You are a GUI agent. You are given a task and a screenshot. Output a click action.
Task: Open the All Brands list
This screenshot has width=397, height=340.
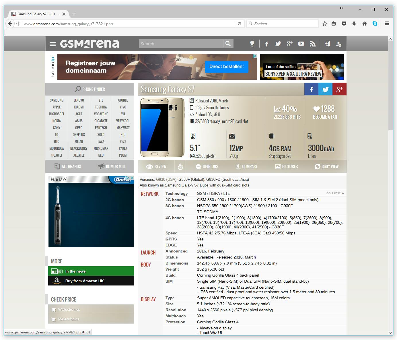tap(68, 166)
